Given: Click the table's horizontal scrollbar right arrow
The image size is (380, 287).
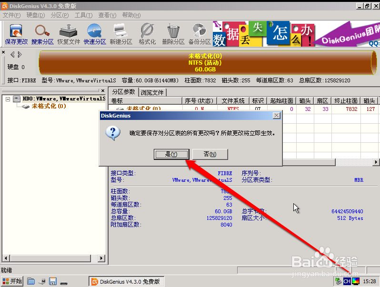Looking at the screenshot, I should (x=376, y=162).
